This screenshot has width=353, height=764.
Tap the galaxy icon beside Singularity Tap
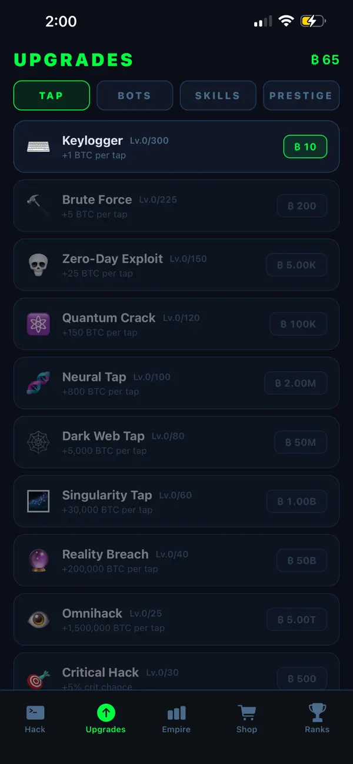[38, 501]
